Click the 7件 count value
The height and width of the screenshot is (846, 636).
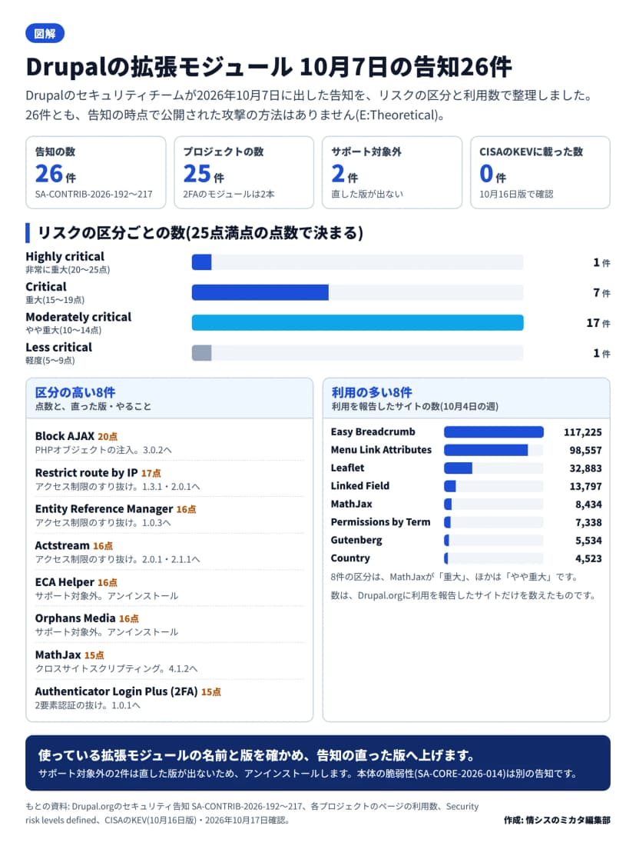tap(601, 292)
